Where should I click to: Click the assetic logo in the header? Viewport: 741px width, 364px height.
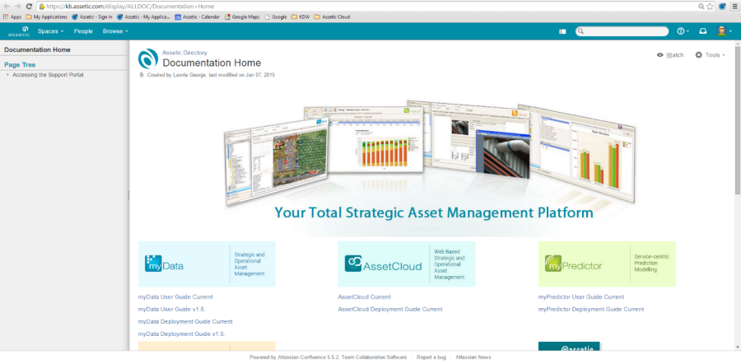coord(19,31)
